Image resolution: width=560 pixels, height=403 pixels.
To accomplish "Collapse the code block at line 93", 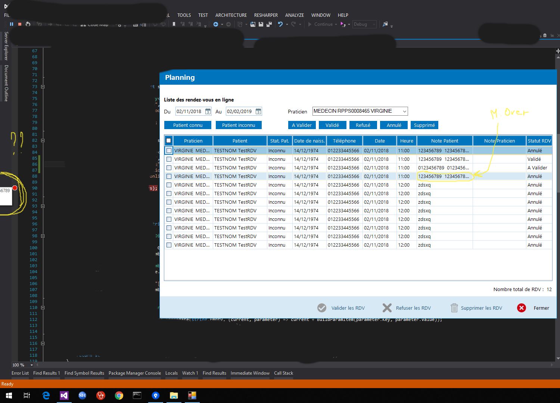I will (x=43, y=206).
